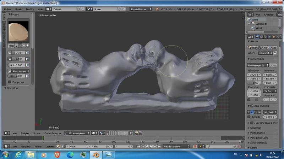Launch Brave browser from taskbar
284x159 pixels.
pos(57,155)
